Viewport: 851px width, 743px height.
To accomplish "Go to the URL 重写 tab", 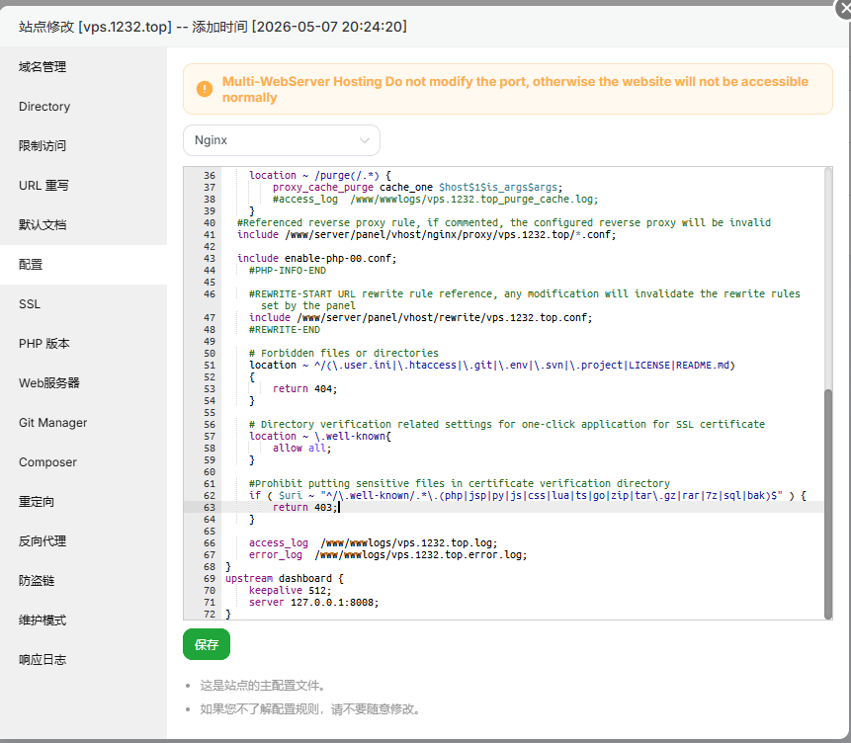I will click(x=43, y=186).
